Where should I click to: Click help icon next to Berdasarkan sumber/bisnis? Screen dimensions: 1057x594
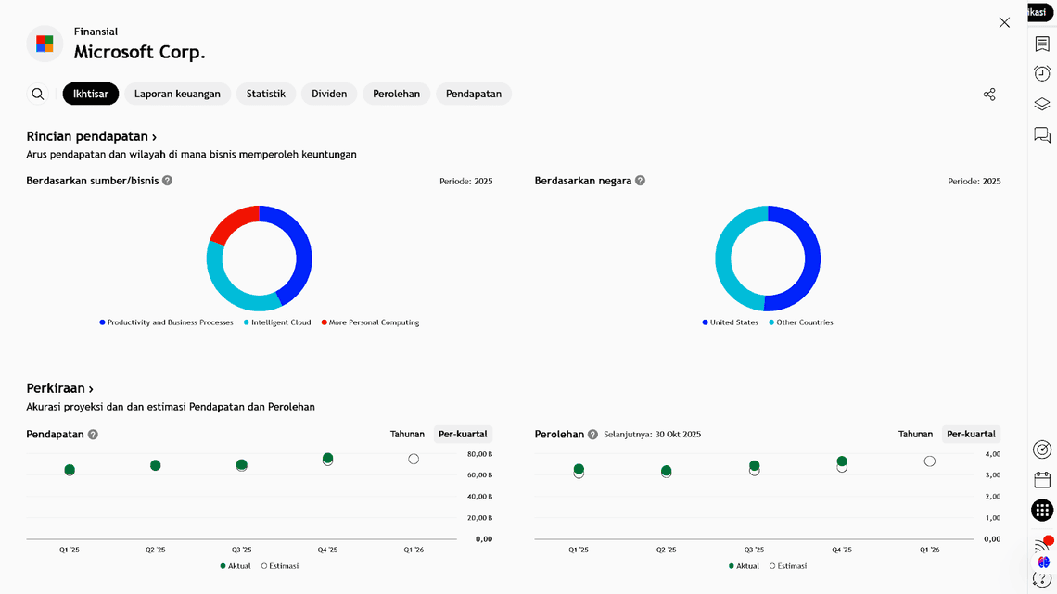[168, 181]
